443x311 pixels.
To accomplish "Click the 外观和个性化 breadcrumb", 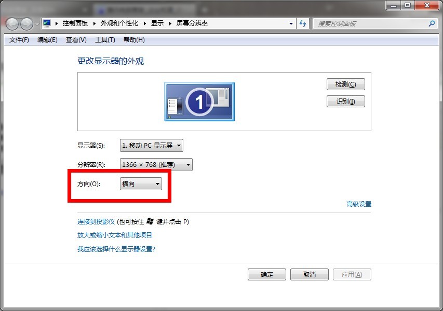I will [119, 23].
